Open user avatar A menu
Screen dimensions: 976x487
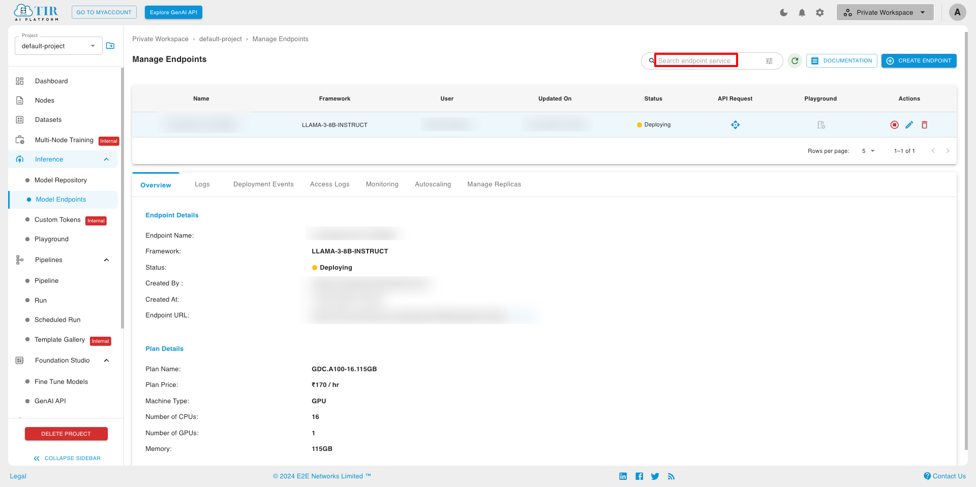[x=957, y=12]
